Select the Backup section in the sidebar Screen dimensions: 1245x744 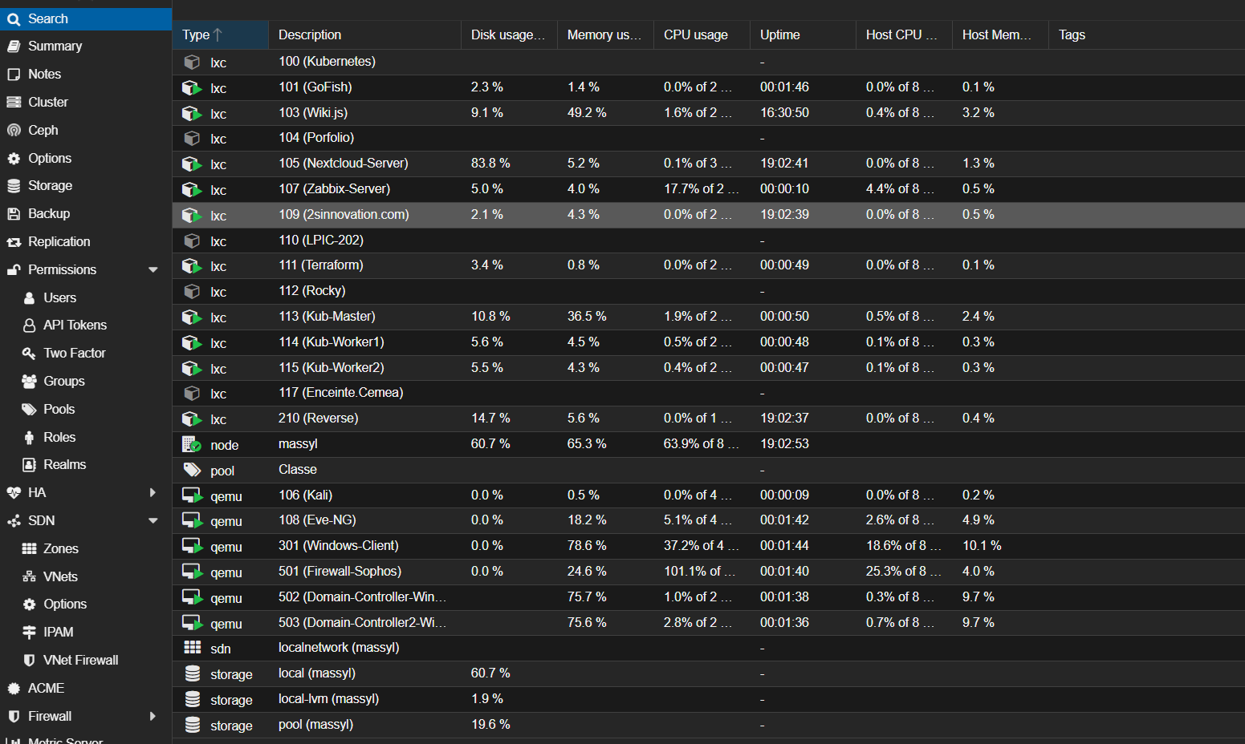click(46, 213)
